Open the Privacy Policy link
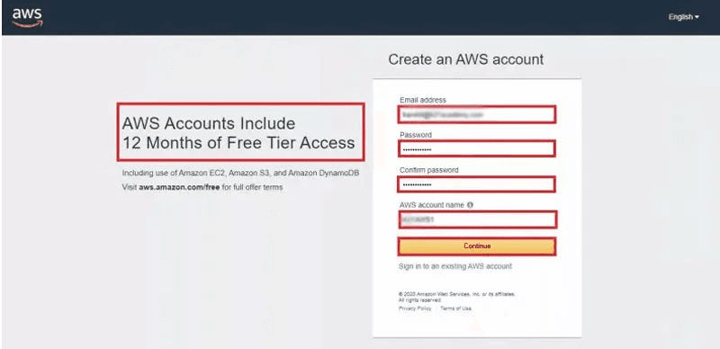This screenshot has width=720, height=349. click(415, 309)
